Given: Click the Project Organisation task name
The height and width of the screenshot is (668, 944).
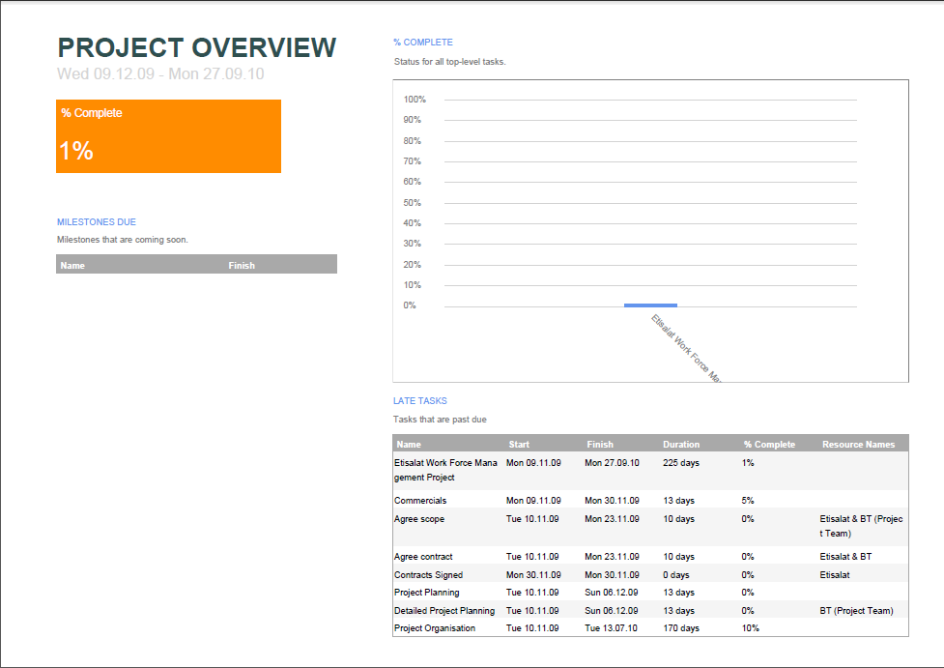Looking at the screenshot, I should point(435,628).
